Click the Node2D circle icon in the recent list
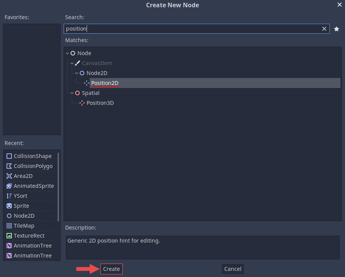The width and height of the screenshot is (345, 277). [9, 216]
